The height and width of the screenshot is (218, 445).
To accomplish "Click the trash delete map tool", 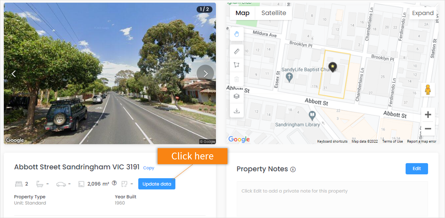I will click(237, 79).
